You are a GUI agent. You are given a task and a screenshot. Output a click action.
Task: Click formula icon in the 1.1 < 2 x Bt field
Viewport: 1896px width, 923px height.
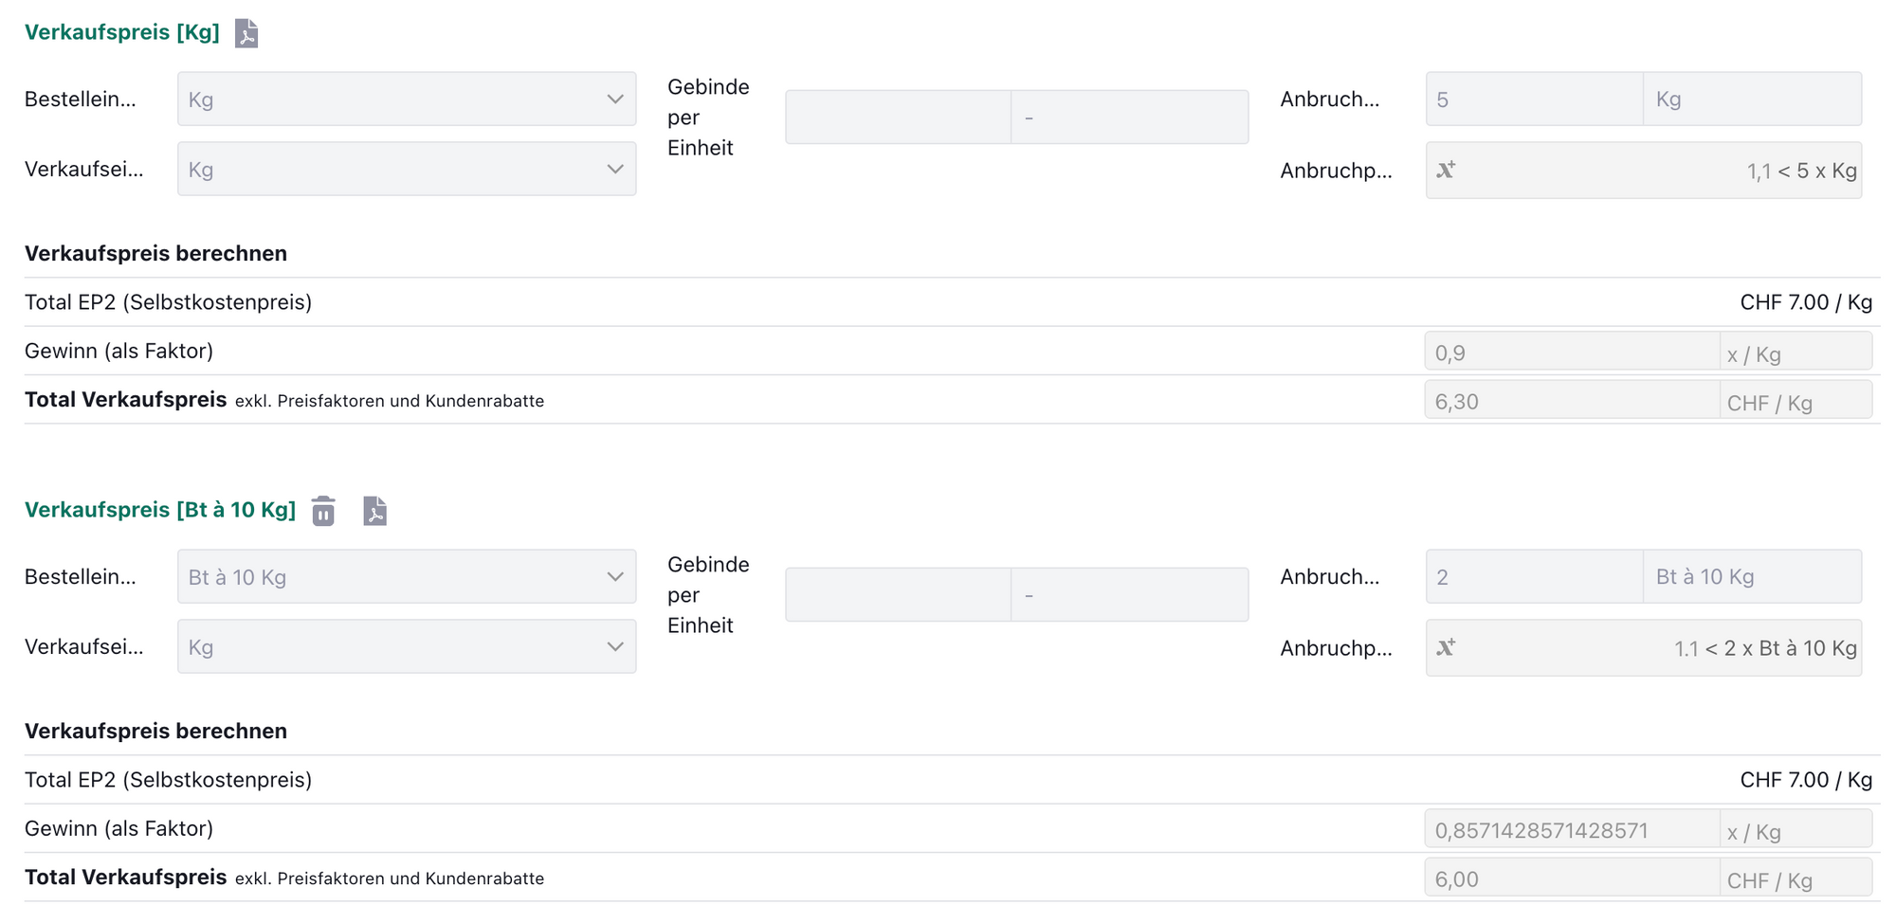point(1446,648)
